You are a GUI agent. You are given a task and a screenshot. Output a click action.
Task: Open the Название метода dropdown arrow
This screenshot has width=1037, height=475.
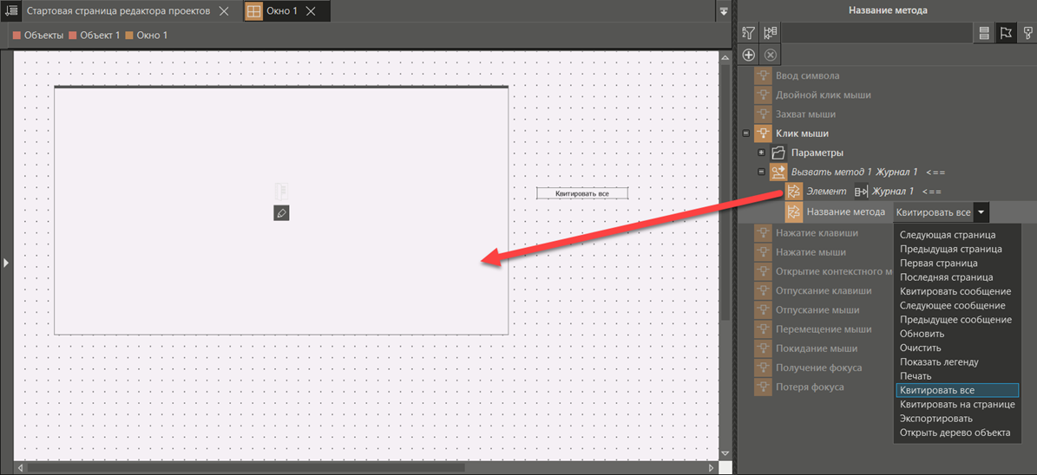pos(981,212)
